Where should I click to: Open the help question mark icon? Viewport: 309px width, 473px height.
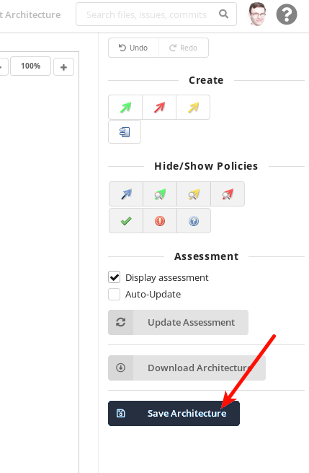(287, 14)
